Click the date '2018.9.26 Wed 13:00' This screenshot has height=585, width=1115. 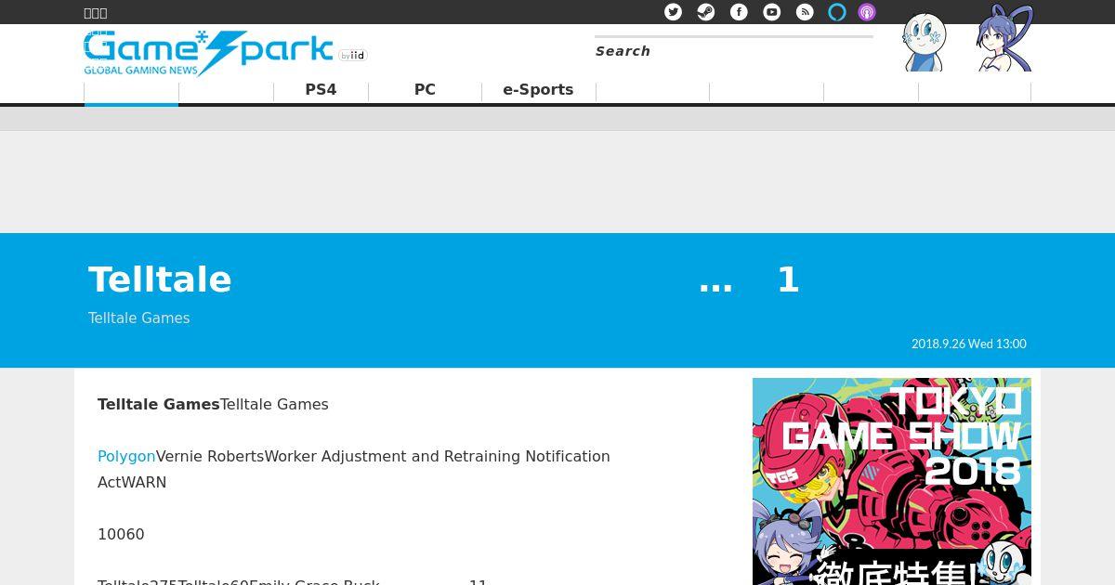tap(969, 344)
